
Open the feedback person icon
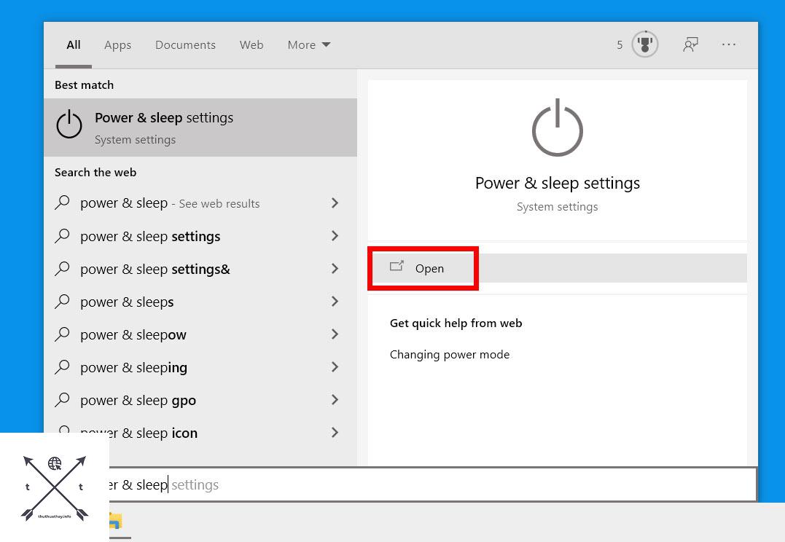(690, 44)
